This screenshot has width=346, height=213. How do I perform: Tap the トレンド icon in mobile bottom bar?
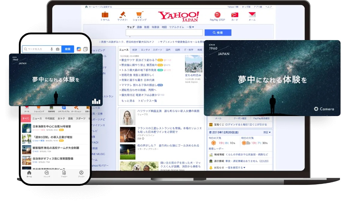(47, 173)
